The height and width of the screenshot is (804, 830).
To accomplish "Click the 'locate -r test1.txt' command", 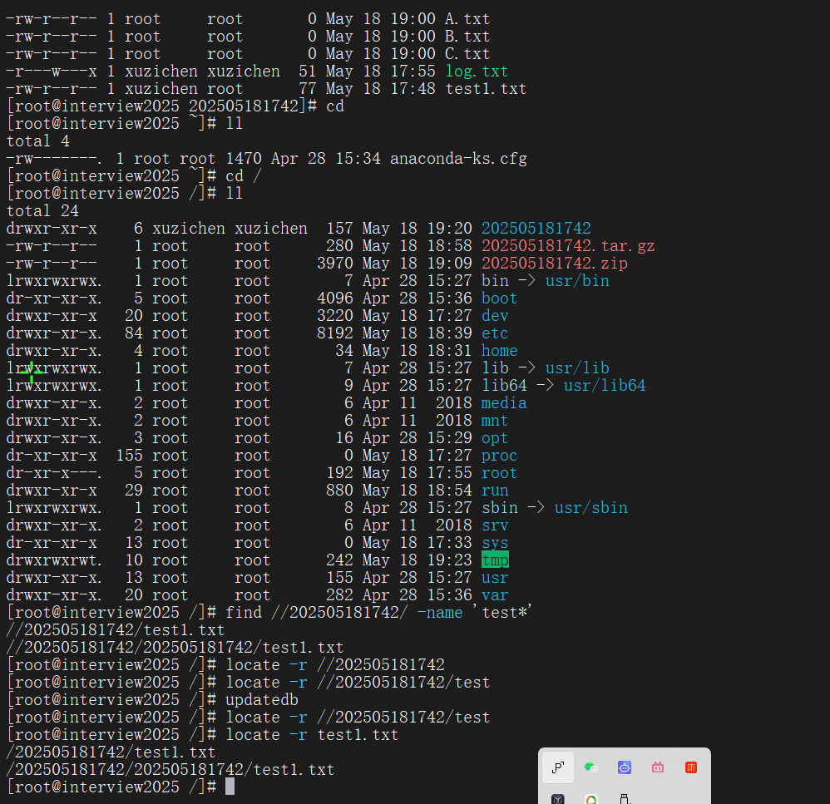I will 313,735.
